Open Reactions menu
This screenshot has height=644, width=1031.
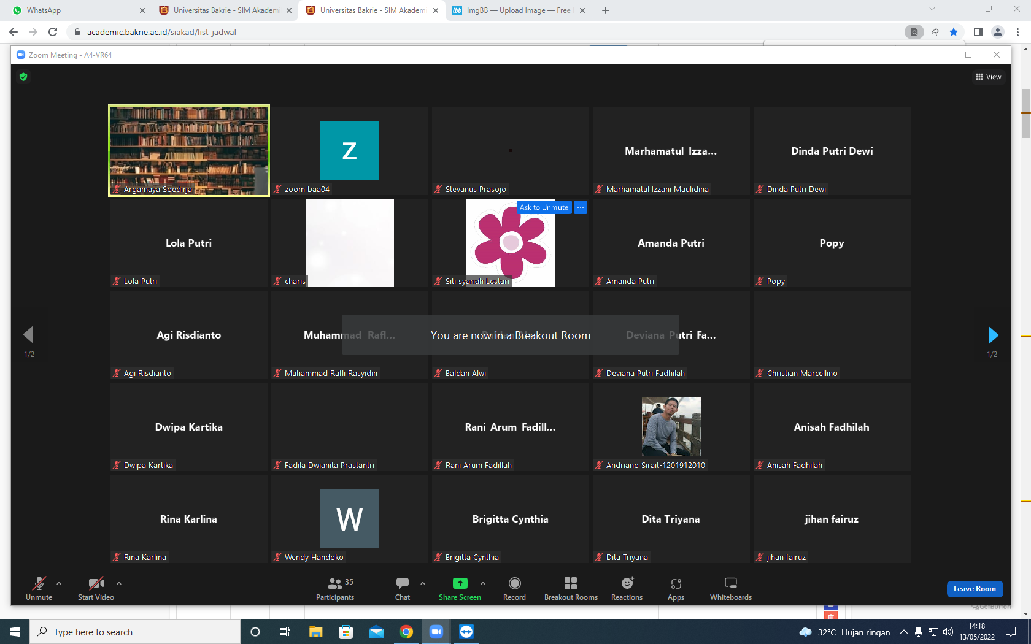627,589
